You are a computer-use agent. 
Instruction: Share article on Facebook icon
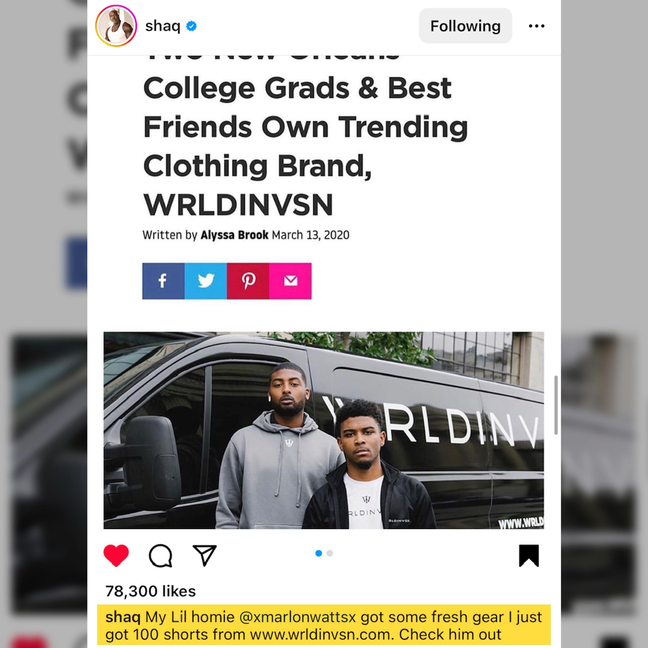(163, 281)
